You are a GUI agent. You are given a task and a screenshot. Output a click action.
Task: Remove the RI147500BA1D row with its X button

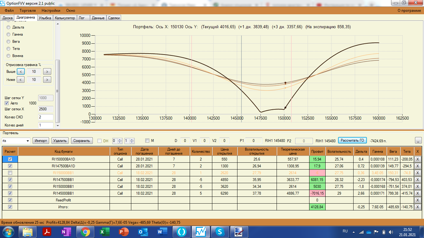click(x=418, y=166)
